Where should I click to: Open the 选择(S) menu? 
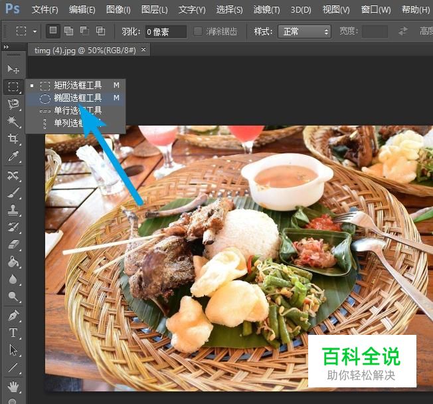(x=230, y=10)
